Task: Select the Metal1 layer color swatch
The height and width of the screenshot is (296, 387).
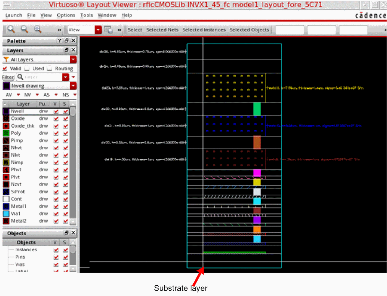Action: [6, 206]
